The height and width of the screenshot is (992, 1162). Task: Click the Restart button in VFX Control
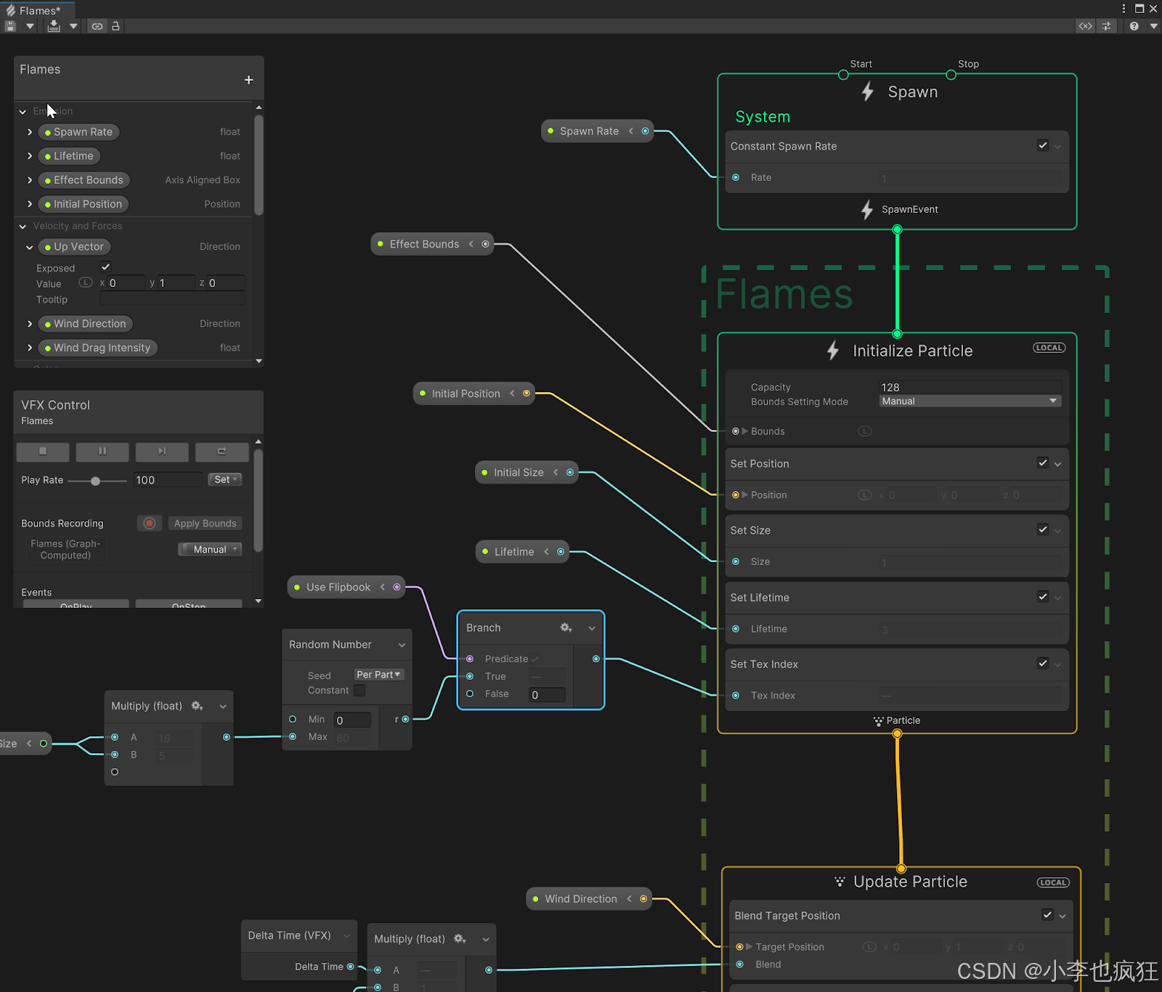[x=222, y=452]
